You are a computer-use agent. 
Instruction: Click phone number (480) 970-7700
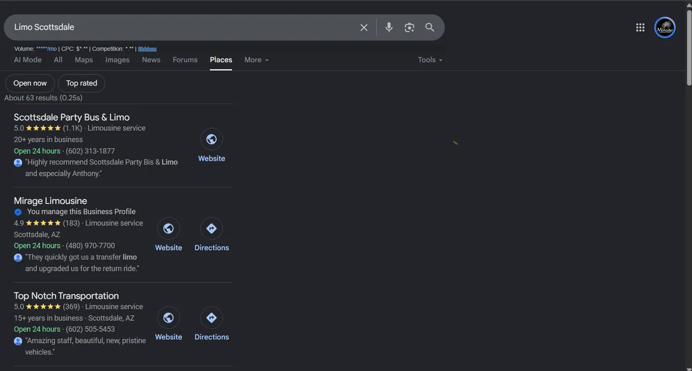[x=90, y=246]
